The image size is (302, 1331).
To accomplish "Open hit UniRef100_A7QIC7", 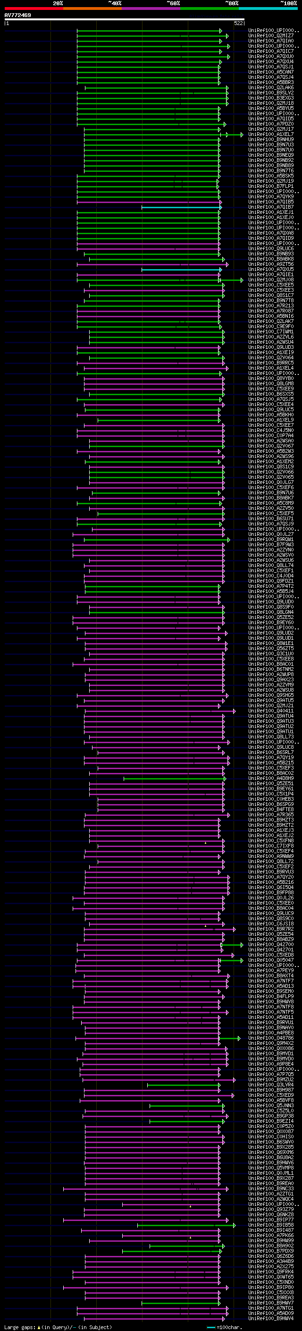I will [x=270, y=51].
